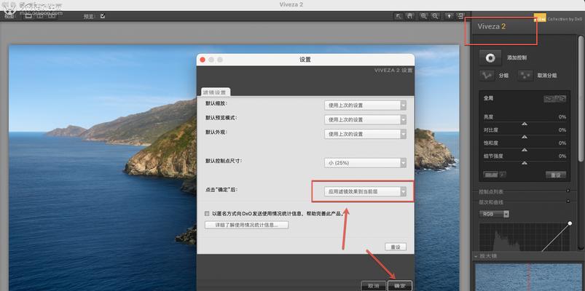Click 重设 button in settings dialog
This screenshot has width=585, height=291.
pyautogui.click(x=396, y=247)
